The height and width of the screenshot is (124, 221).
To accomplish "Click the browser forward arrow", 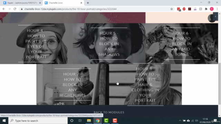I will [x=9, y=9].
